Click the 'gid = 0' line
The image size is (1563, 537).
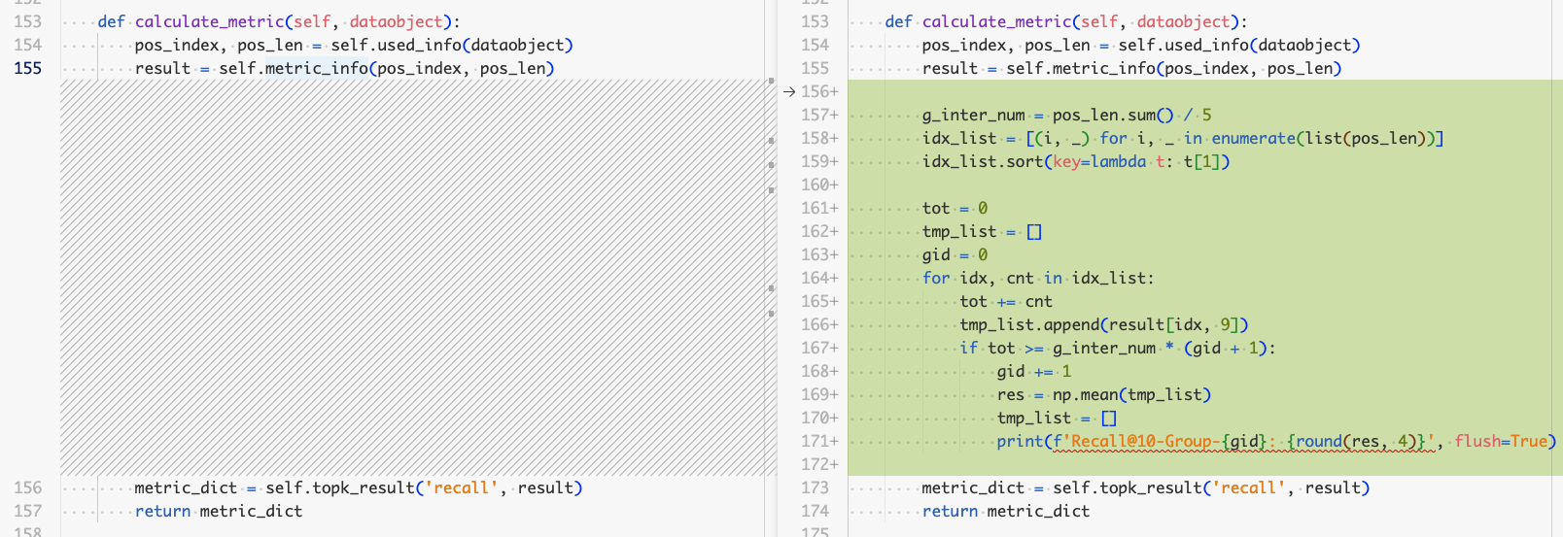955,254
